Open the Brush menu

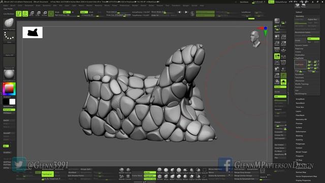[13, 6]
